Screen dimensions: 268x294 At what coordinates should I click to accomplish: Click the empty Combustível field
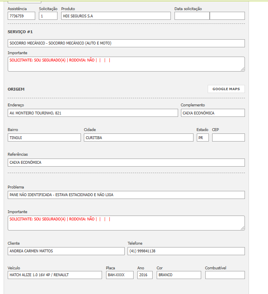coord(225,275)
